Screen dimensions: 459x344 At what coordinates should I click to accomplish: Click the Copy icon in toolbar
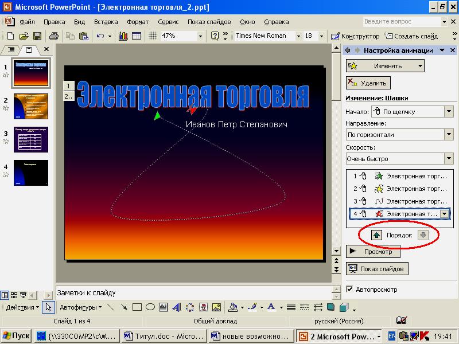[x=70, y=36]
